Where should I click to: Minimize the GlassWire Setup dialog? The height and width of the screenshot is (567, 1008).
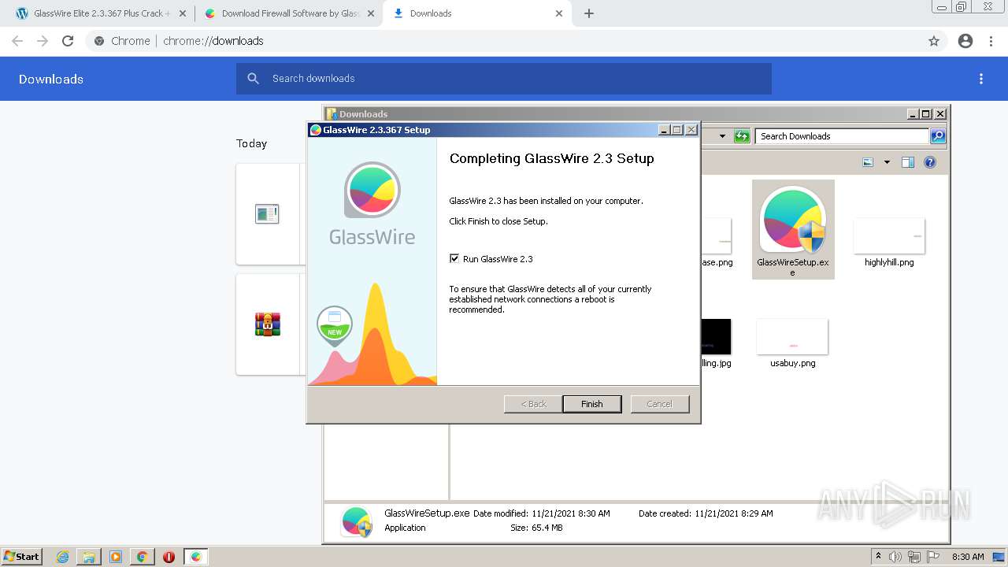point(664,130)
